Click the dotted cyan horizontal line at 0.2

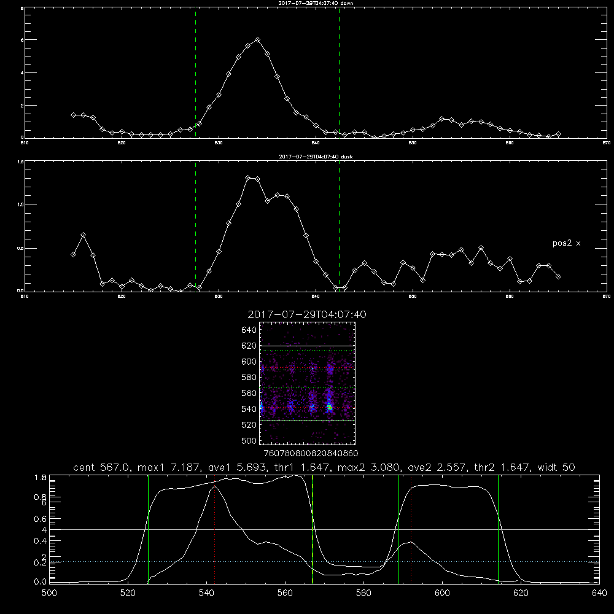click(324, 562)
